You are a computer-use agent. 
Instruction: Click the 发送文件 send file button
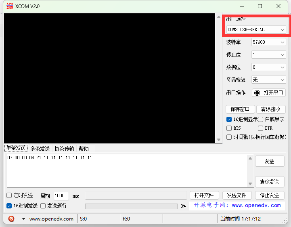pyautogui.click(x=237, y=195)
